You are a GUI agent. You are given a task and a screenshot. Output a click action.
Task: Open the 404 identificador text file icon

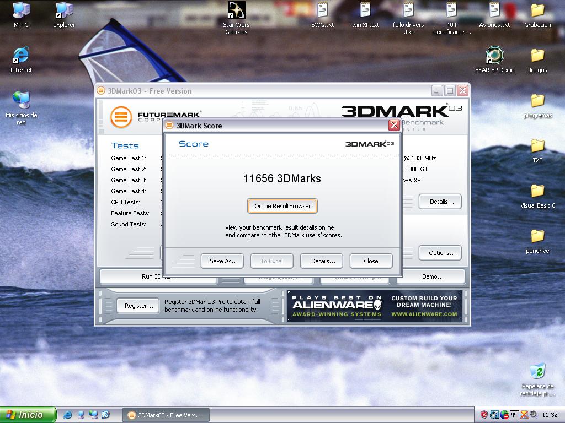point(451,10)
